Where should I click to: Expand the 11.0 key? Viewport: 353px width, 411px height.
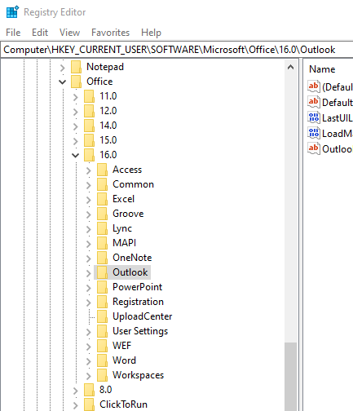tap(76, 96)
